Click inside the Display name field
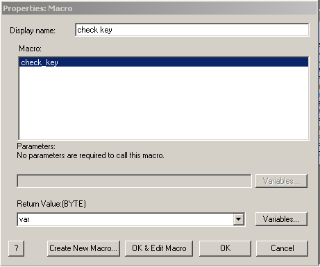 (x=192, y=30)
